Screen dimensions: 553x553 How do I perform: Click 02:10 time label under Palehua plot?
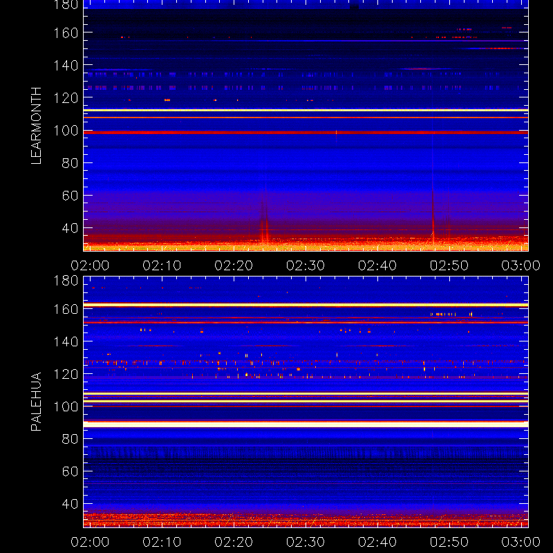tap(162, 542)
